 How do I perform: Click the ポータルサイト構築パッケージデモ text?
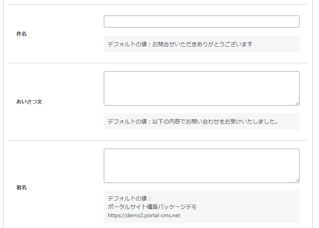pos(152,207)
